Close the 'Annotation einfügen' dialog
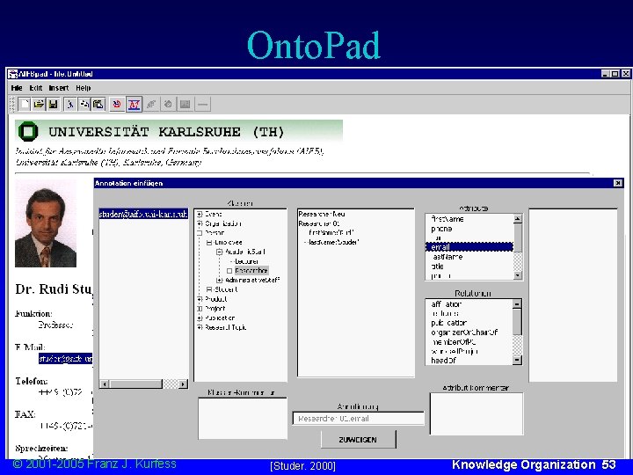 pos(618,183)
